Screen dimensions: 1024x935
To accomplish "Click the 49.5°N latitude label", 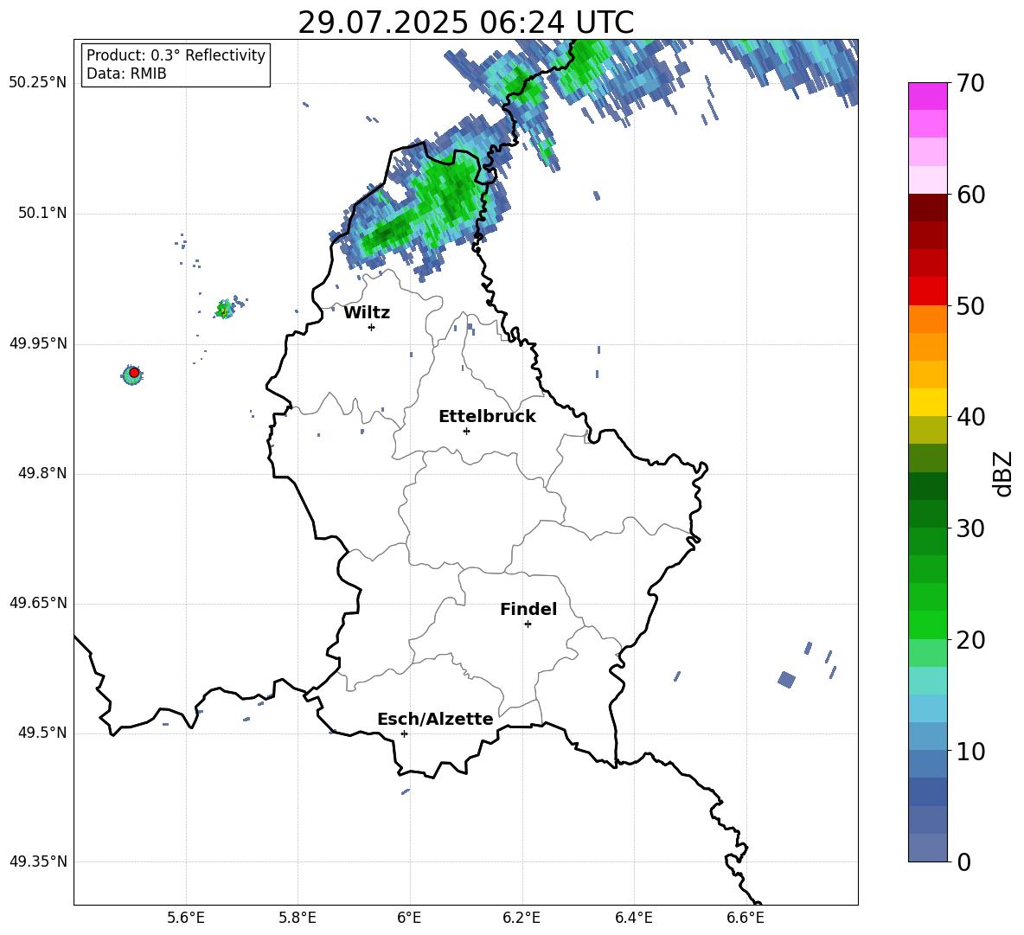I will click(x=42, y=733).
